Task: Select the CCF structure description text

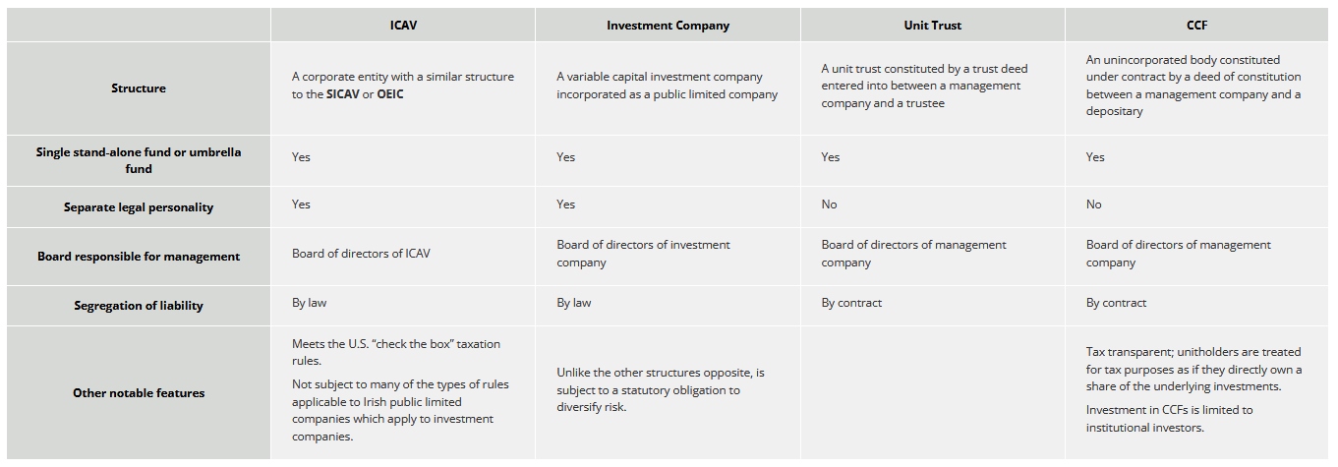Action: pos(1193,86)
